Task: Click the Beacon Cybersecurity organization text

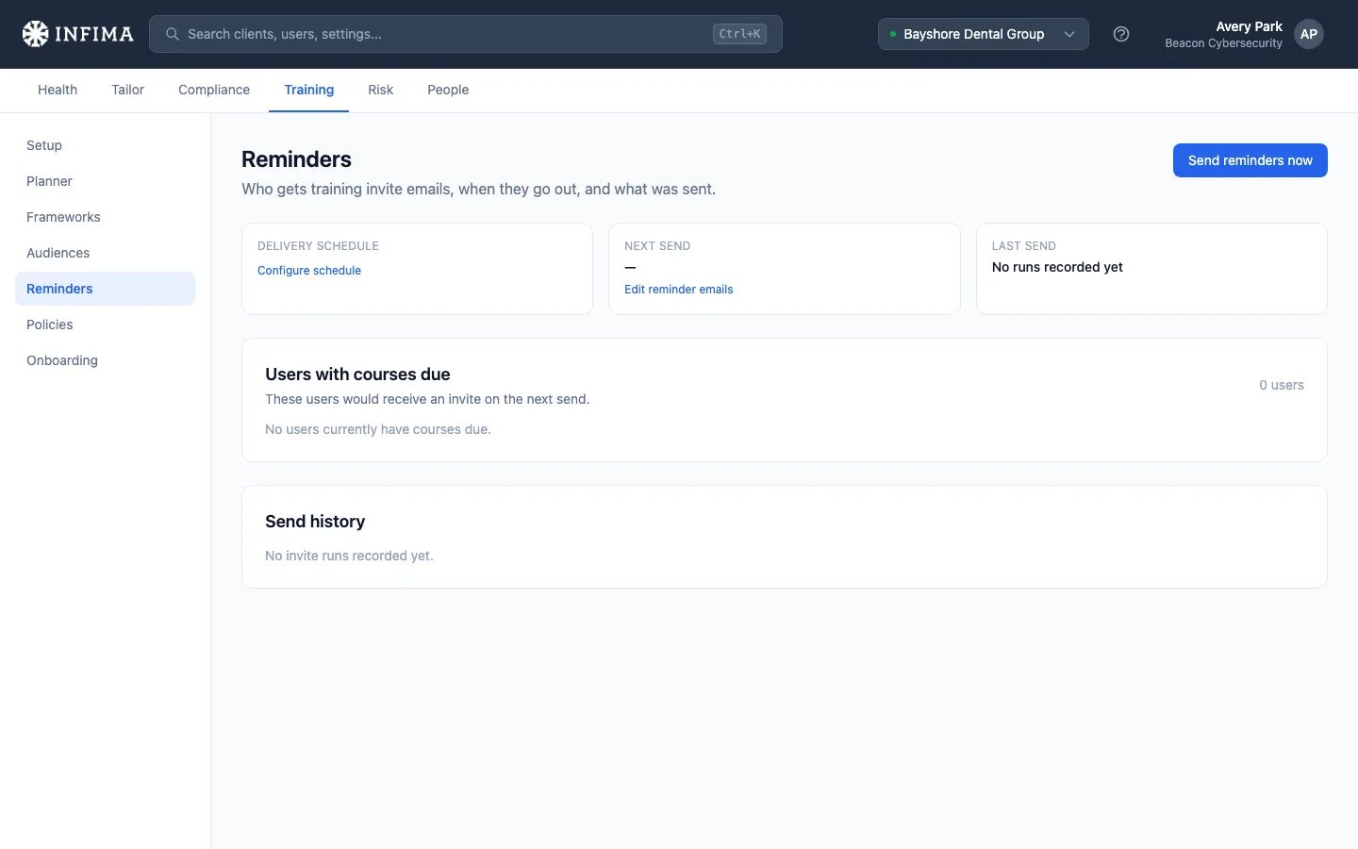Action: point(1223,43)
